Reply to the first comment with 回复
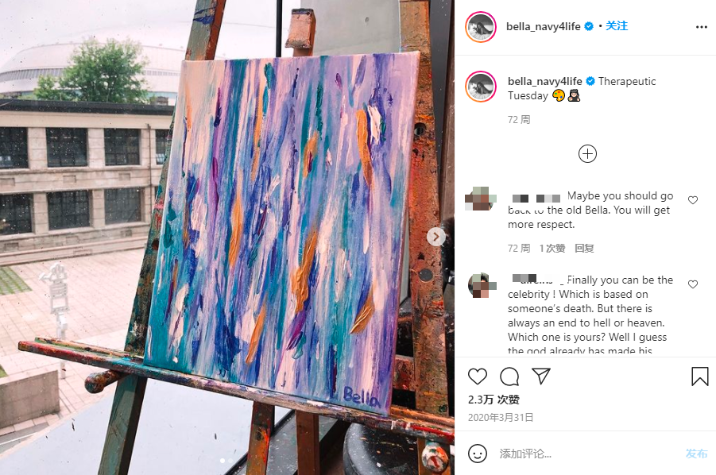 click(x=584, y=248)
